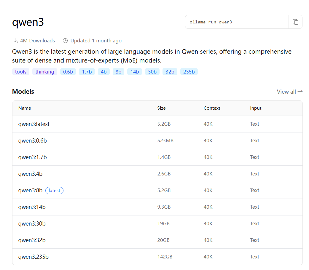Open the qwen3:latest model row

click(157, 124)
